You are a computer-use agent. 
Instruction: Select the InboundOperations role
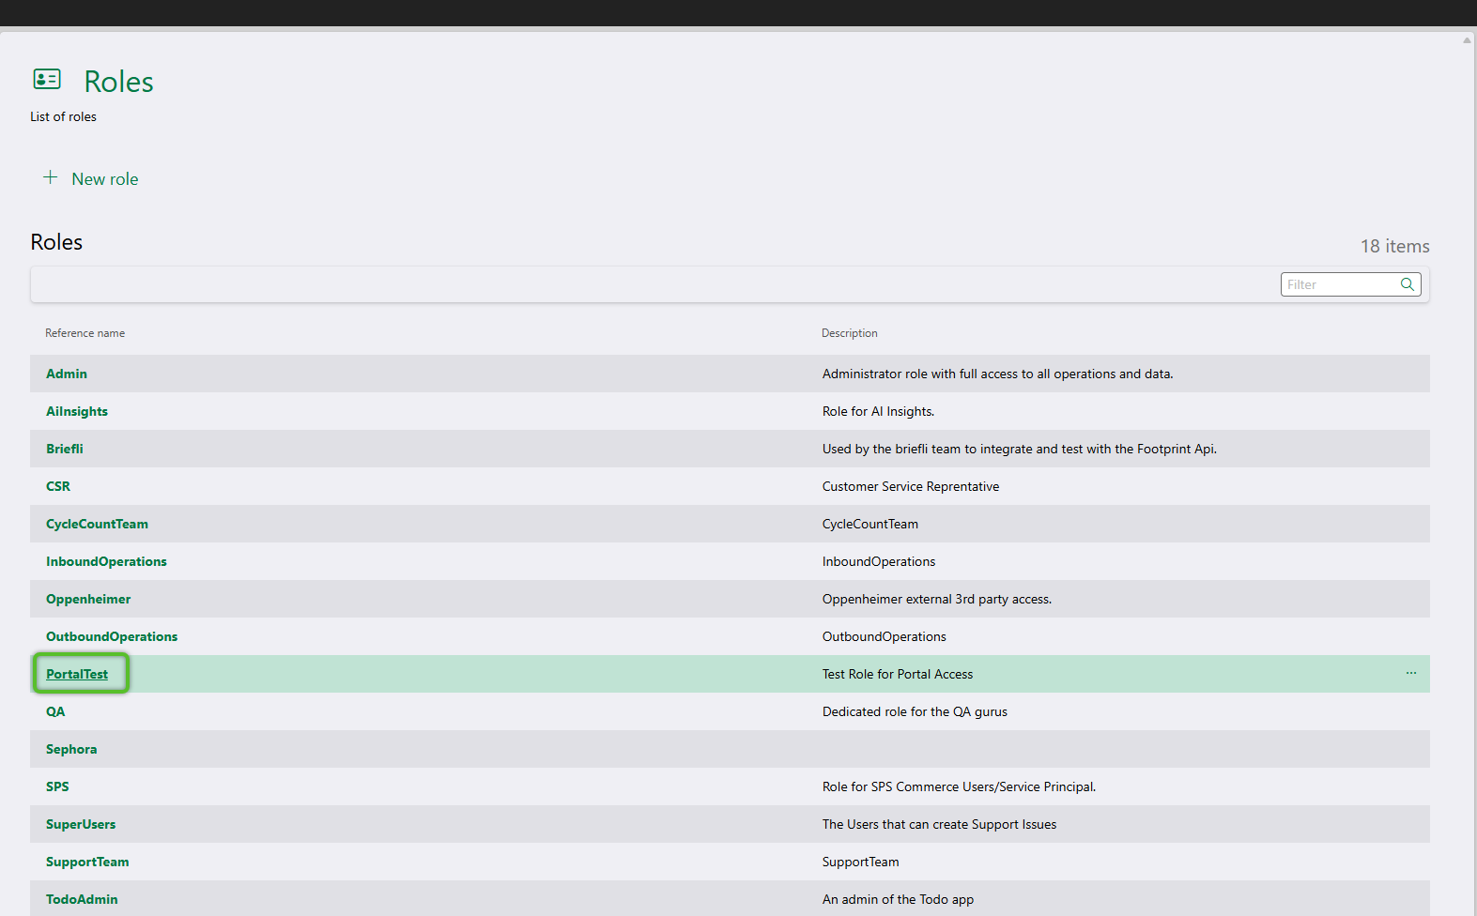pyautogui.click(x=106, y=561)
